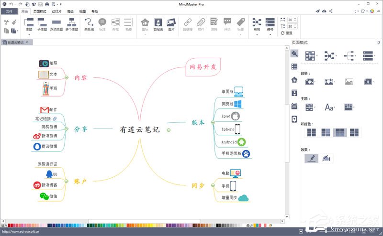Pin the 页面格式 panel
Image resolution: width=383 pixels, height=236 pixels.
tap(378, 43)
